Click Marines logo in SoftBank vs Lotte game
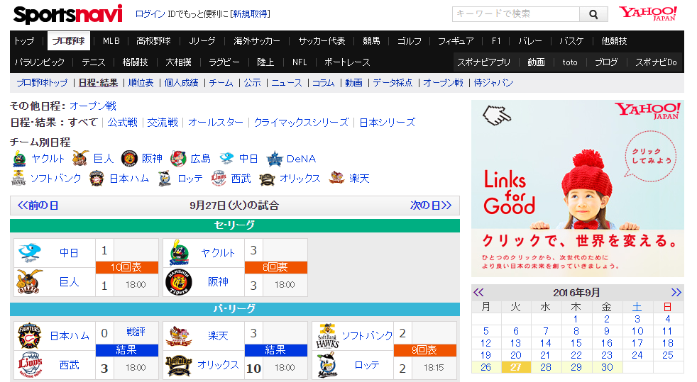 click(328, 365)
